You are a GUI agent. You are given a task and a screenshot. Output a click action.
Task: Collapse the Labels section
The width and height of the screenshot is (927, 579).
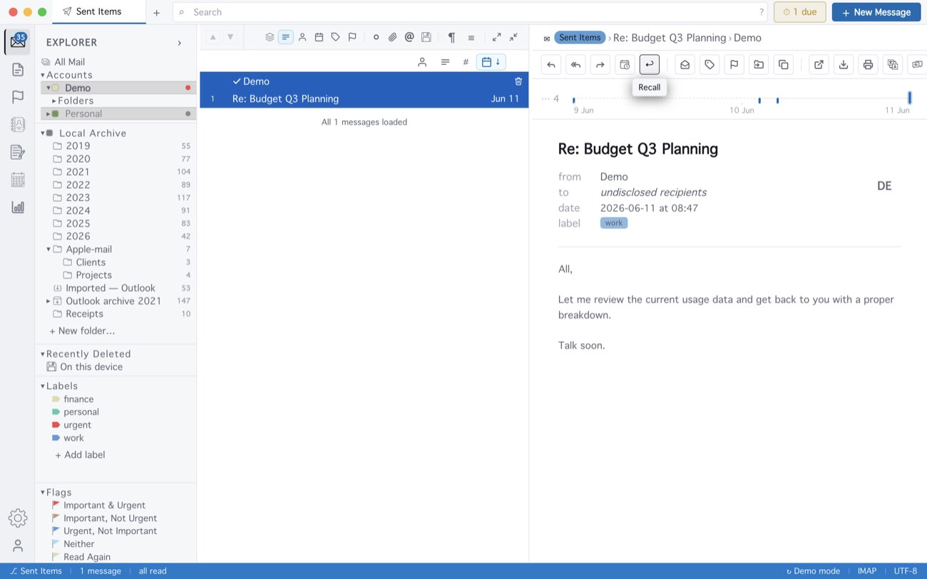[43, 386]
